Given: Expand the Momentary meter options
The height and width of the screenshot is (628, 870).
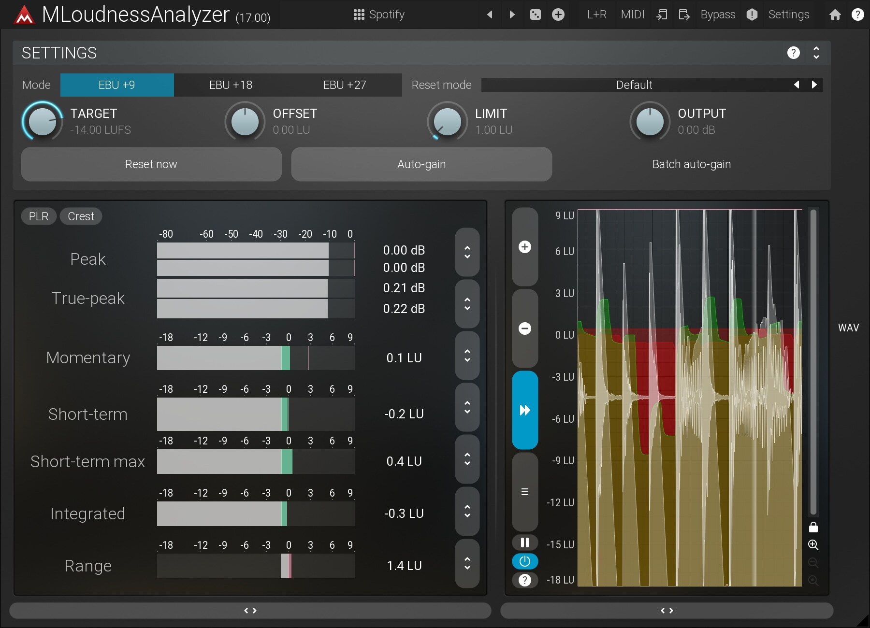Looking at the screenshot, I should (467, 356).
